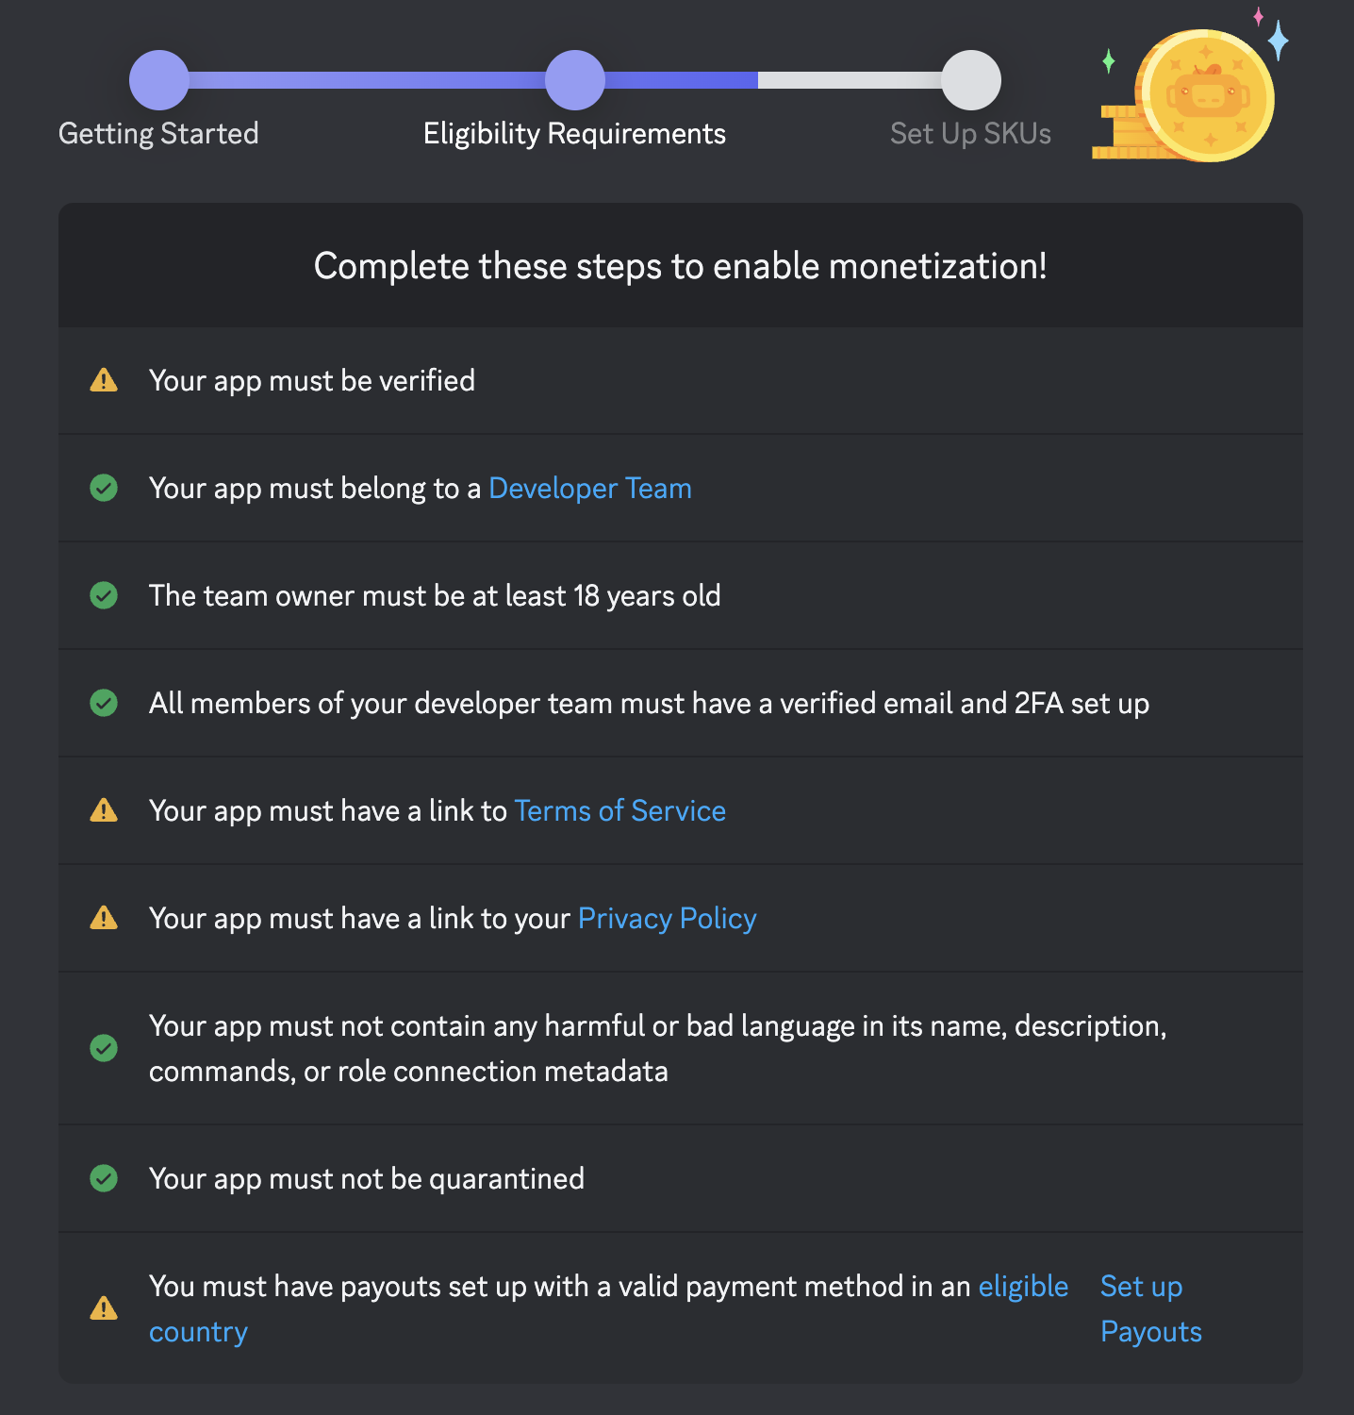Screen dimensions: 1354x1415
Task: Click the warning icon beside app verified requirement
Action: (x=104, y=380)
